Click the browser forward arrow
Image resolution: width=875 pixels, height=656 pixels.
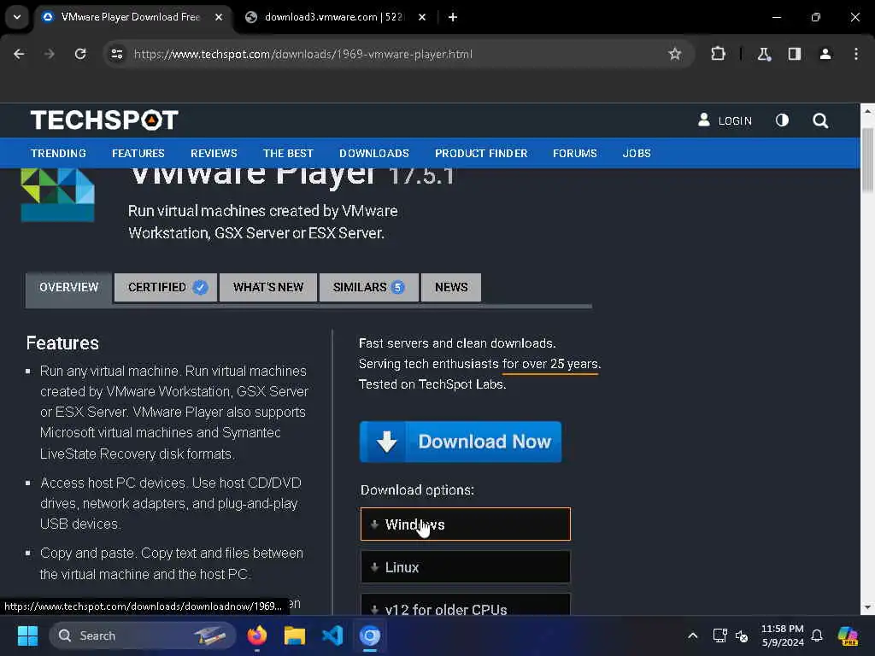49,54
